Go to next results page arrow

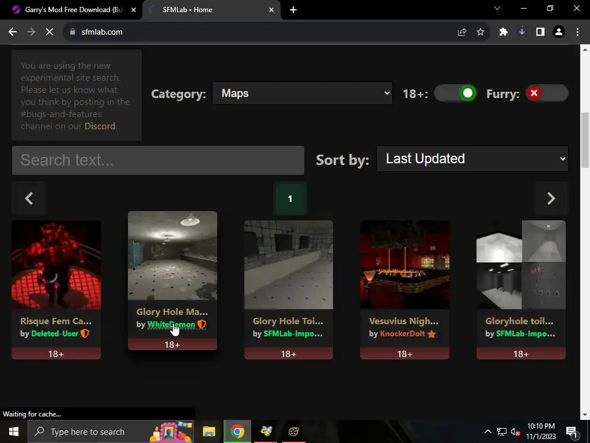click(551, 198)
